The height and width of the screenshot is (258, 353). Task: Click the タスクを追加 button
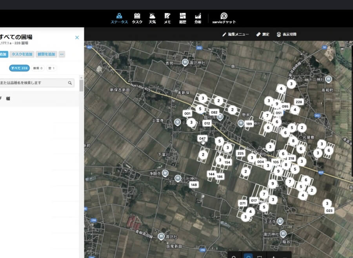(x=22, y=54)
